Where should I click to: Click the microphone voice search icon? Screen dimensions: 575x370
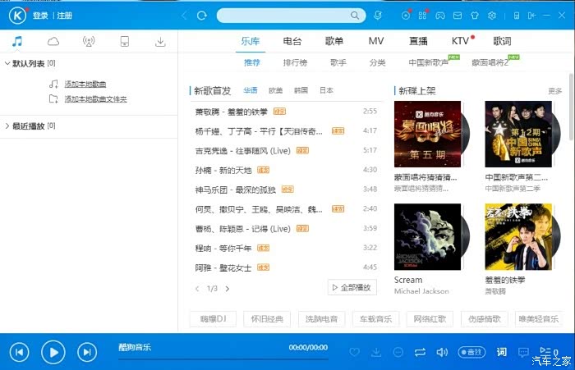(378, 16)
